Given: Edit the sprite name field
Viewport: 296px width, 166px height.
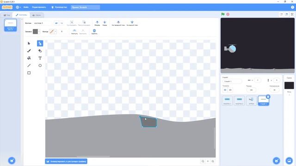Looking at the screenshot, I should [x=232, y=81].
